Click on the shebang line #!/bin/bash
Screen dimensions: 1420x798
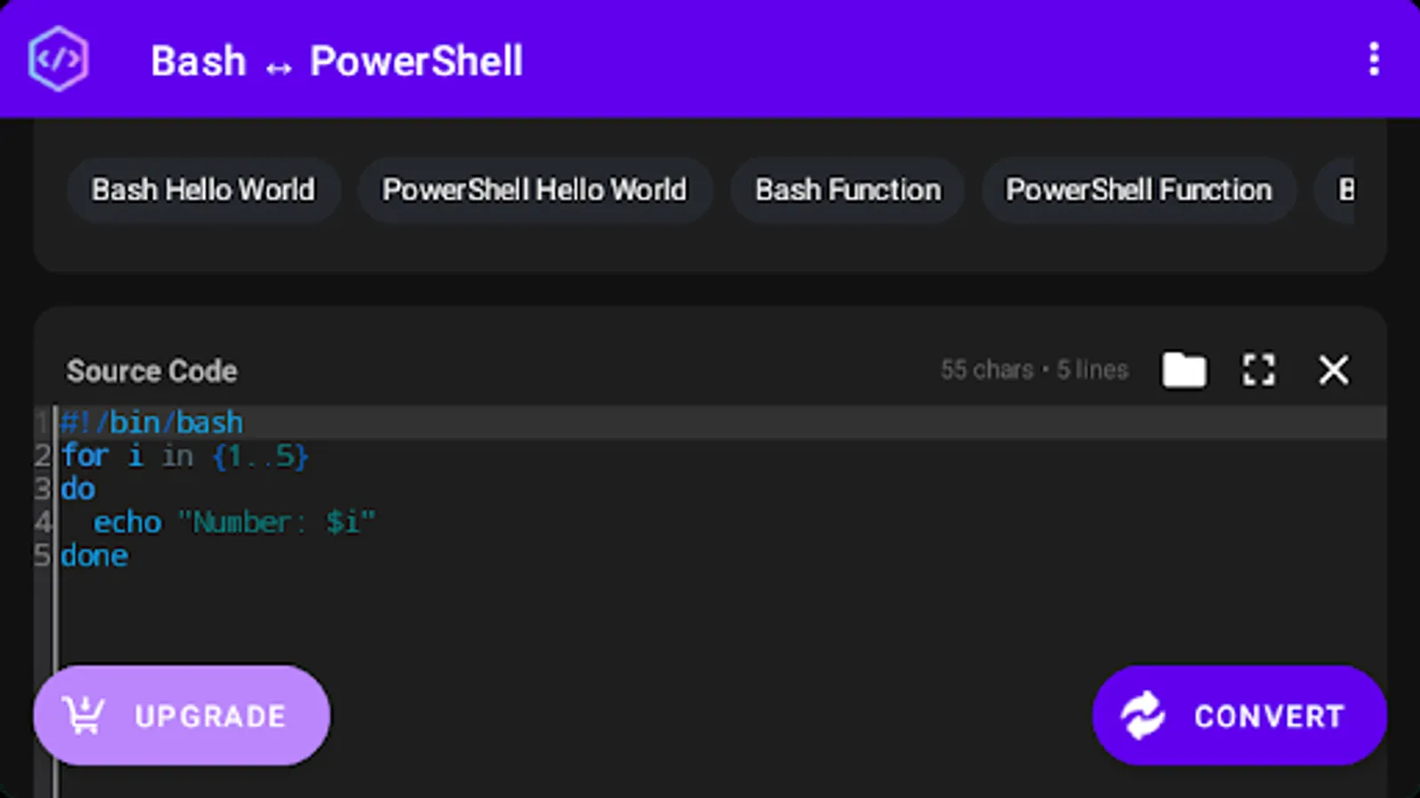coord(152,422)
